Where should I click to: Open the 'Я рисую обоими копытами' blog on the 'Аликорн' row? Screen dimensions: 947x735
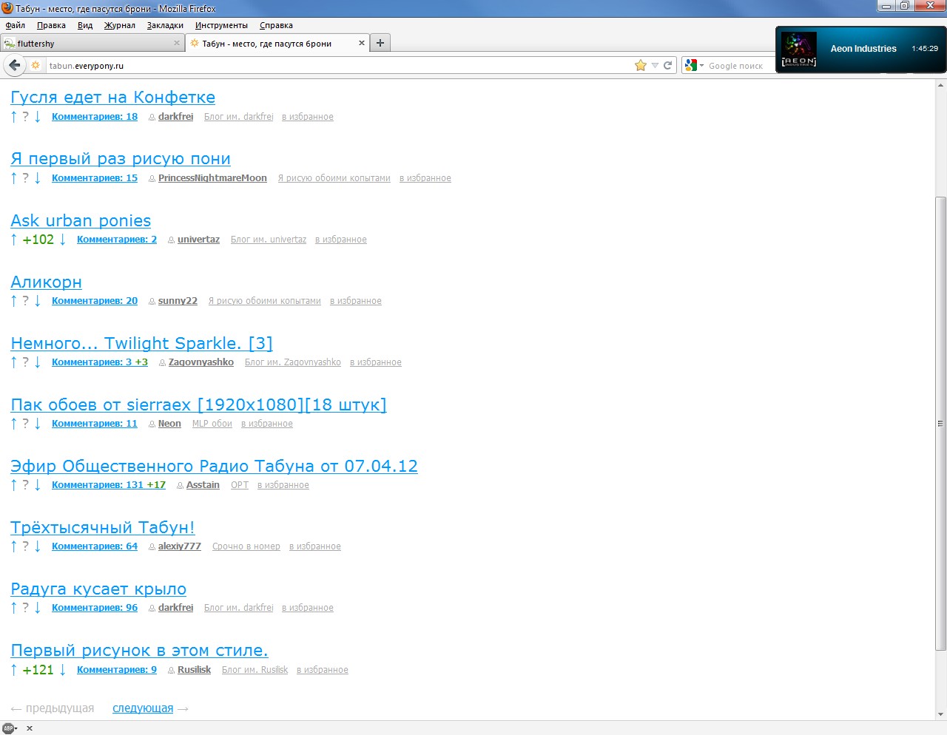[x=265, y=301]
